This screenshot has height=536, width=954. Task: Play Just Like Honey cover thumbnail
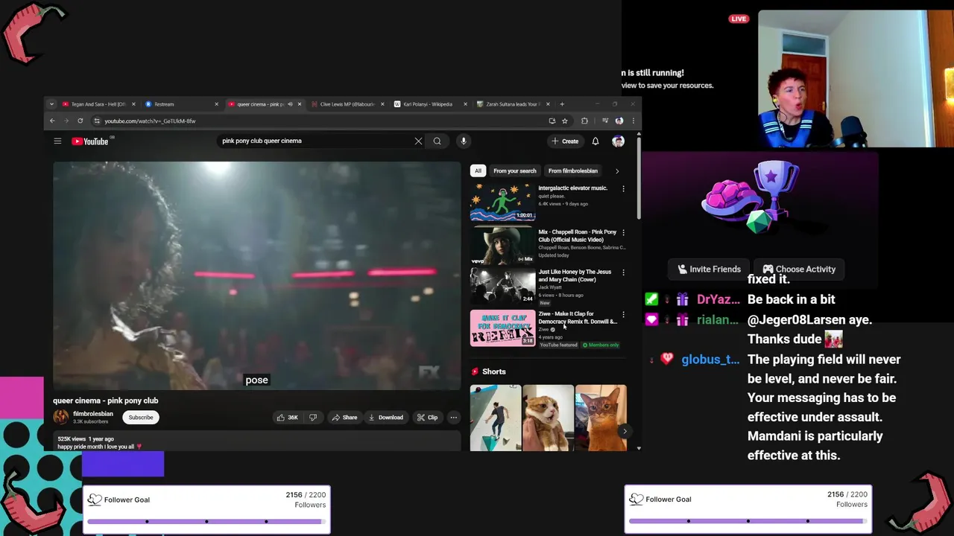(x=502, y=286)
